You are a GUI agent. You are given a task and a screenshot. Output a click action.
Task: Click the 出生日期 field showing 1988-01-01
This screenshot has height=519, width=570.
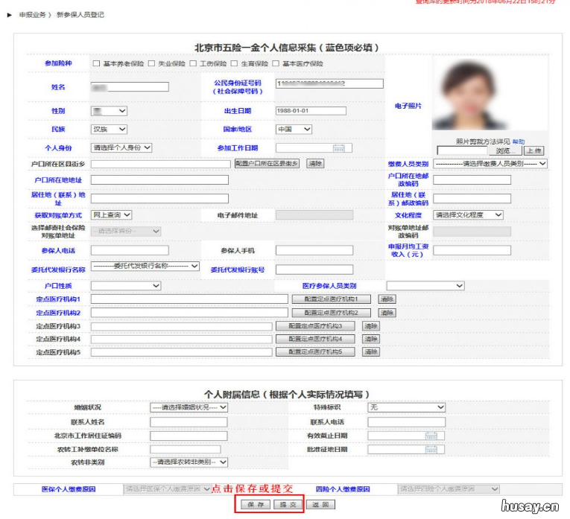pyautogui.click(x=311, y=111)
